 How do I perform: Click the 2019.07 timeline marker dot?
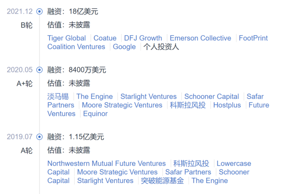pos(39,137)
